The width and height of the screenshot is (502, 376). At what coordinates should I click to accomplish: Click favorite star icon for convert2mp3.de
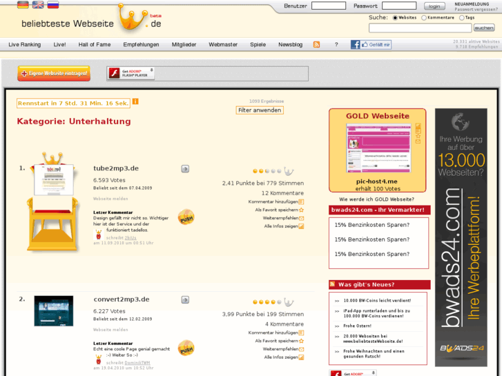[x=301, y=341]
